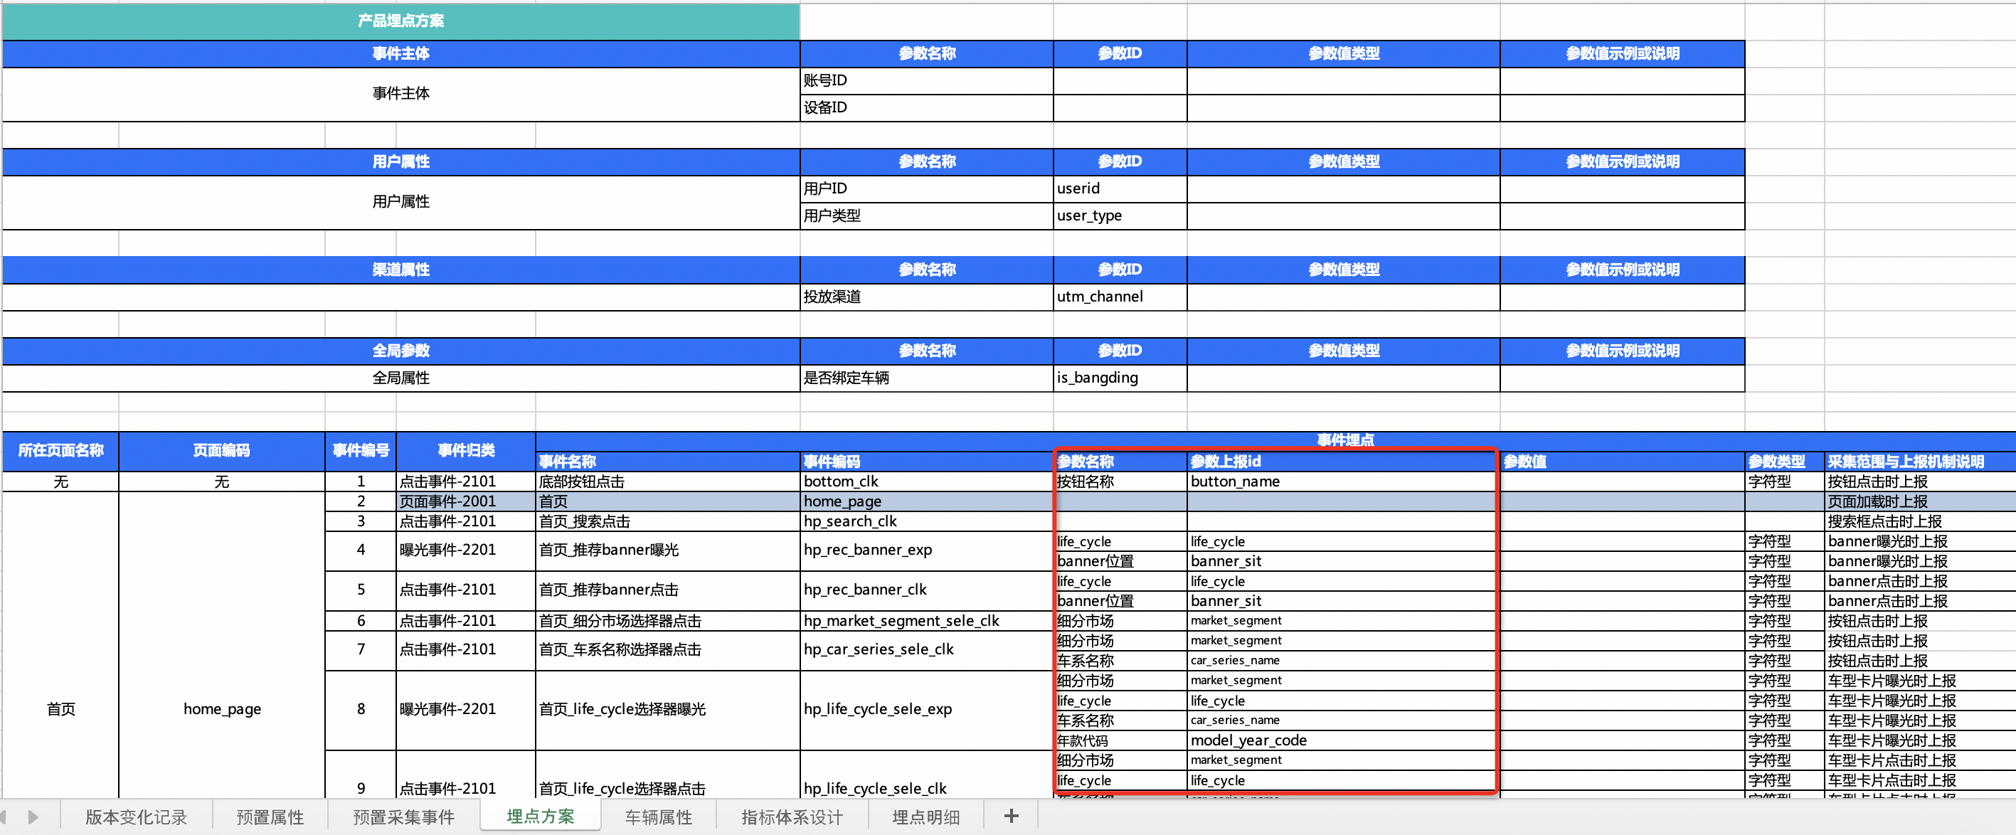The image size is (2016, 835).
Task: Click the 设备ID cell
Action: [927, 108]
